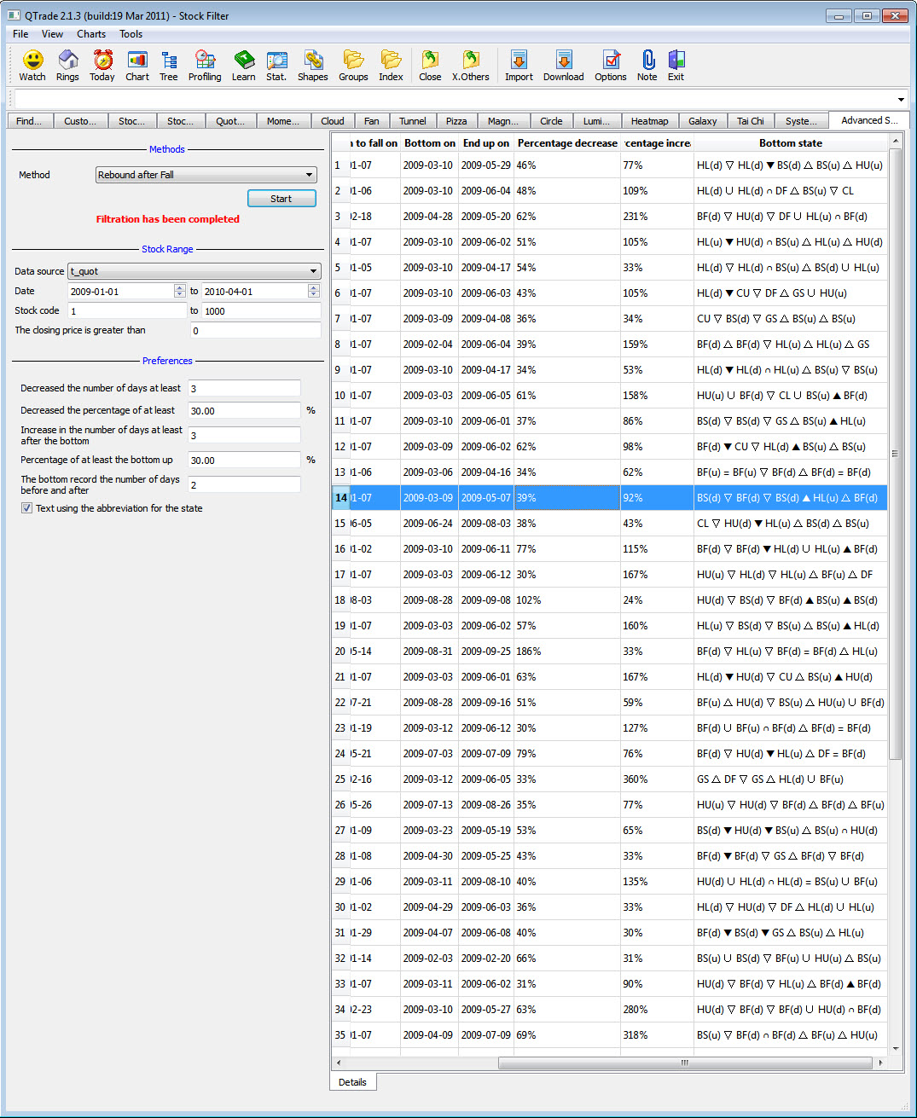Open the Charts menu
The height and width of the screenshot is (1118, 917).
coord(90,33)
